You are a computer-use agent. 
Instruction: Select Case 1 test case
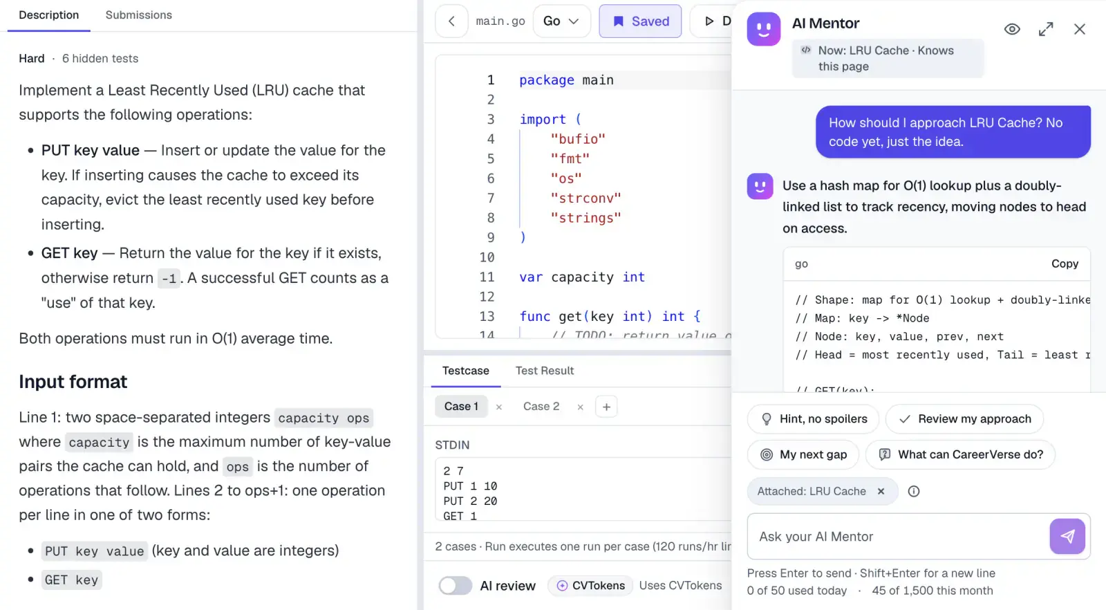point(461,407)
